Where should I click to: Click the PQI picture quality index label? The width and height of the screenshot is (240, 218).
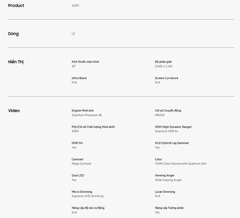click(93, 127)
